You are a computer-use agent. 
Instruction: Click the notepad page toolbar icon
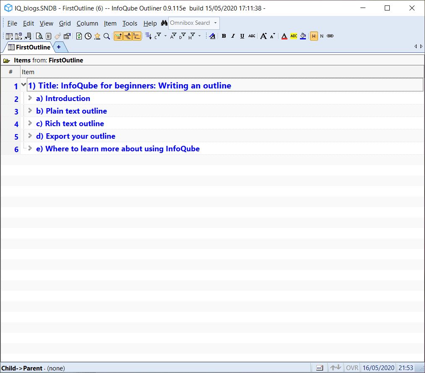pos(49,36)
